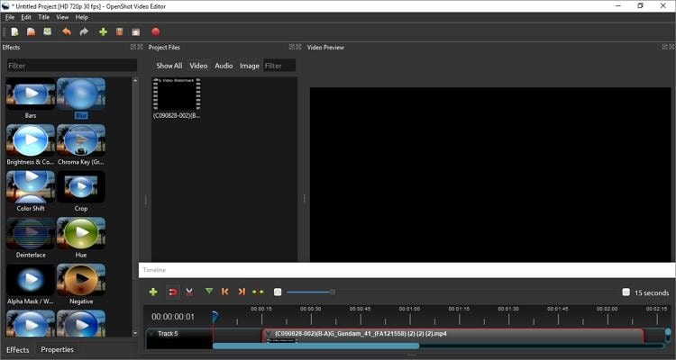
Task: Toggle fullscreen with the toolbar icon
Action: 136,32
